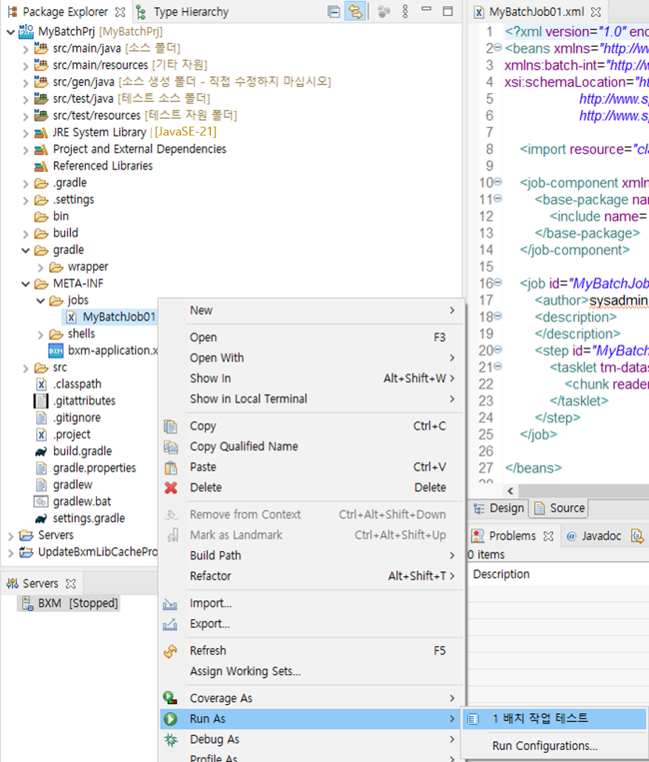Click the green Run As play icon
Screen dimensions: 649x762
click(x=171, y=718)
